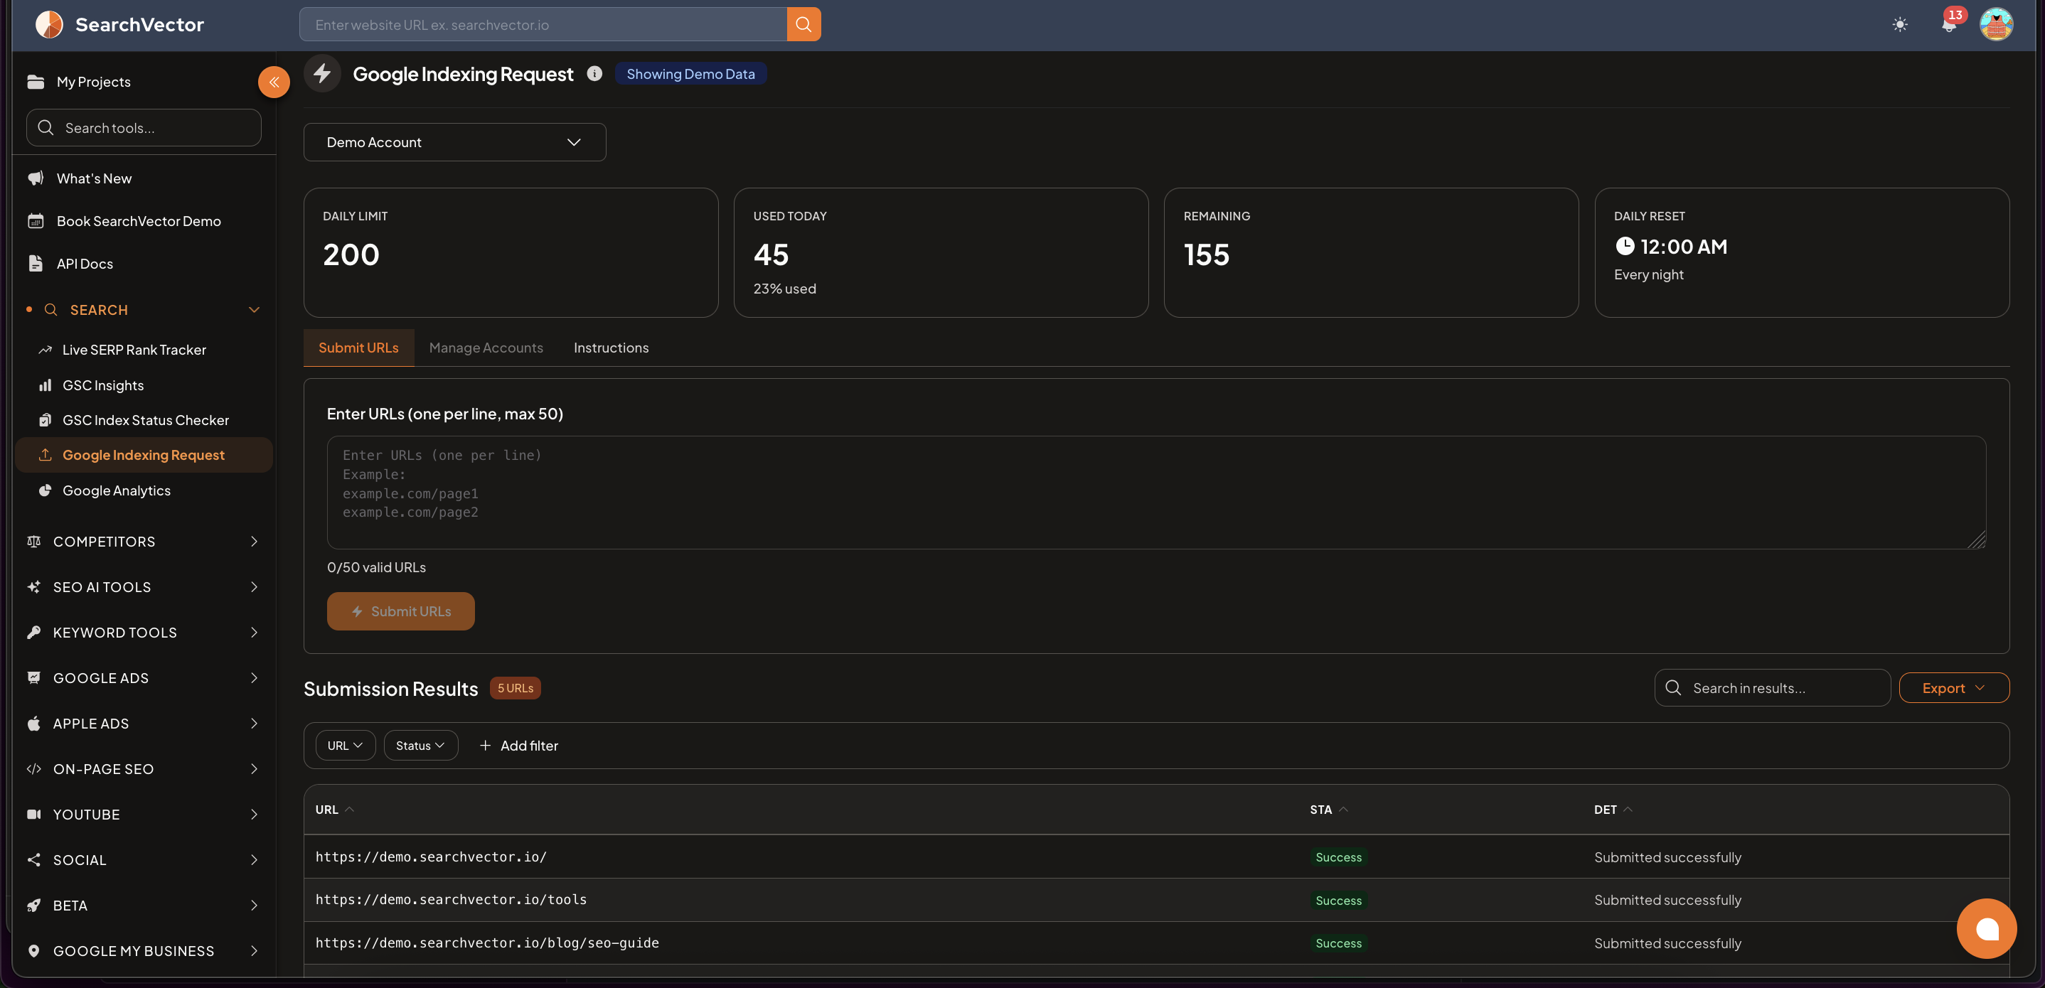
Task: Toggle the light/dark theme sun icon
Action: [x=1900, y=25]
